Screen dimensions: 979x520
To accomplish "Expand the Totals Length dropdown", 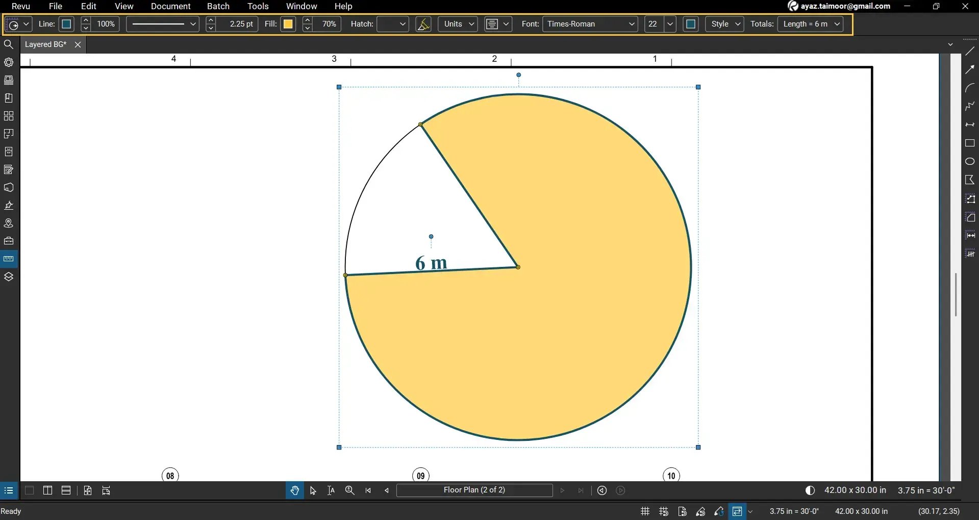I will coord(837,24).
